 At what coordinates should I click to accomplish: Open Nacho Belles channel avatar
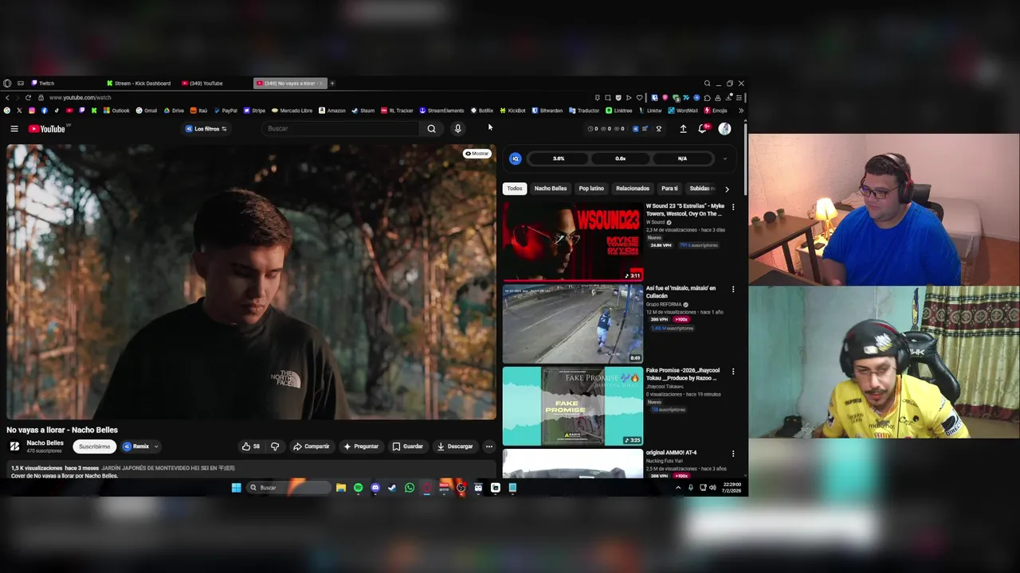[14, 446]
